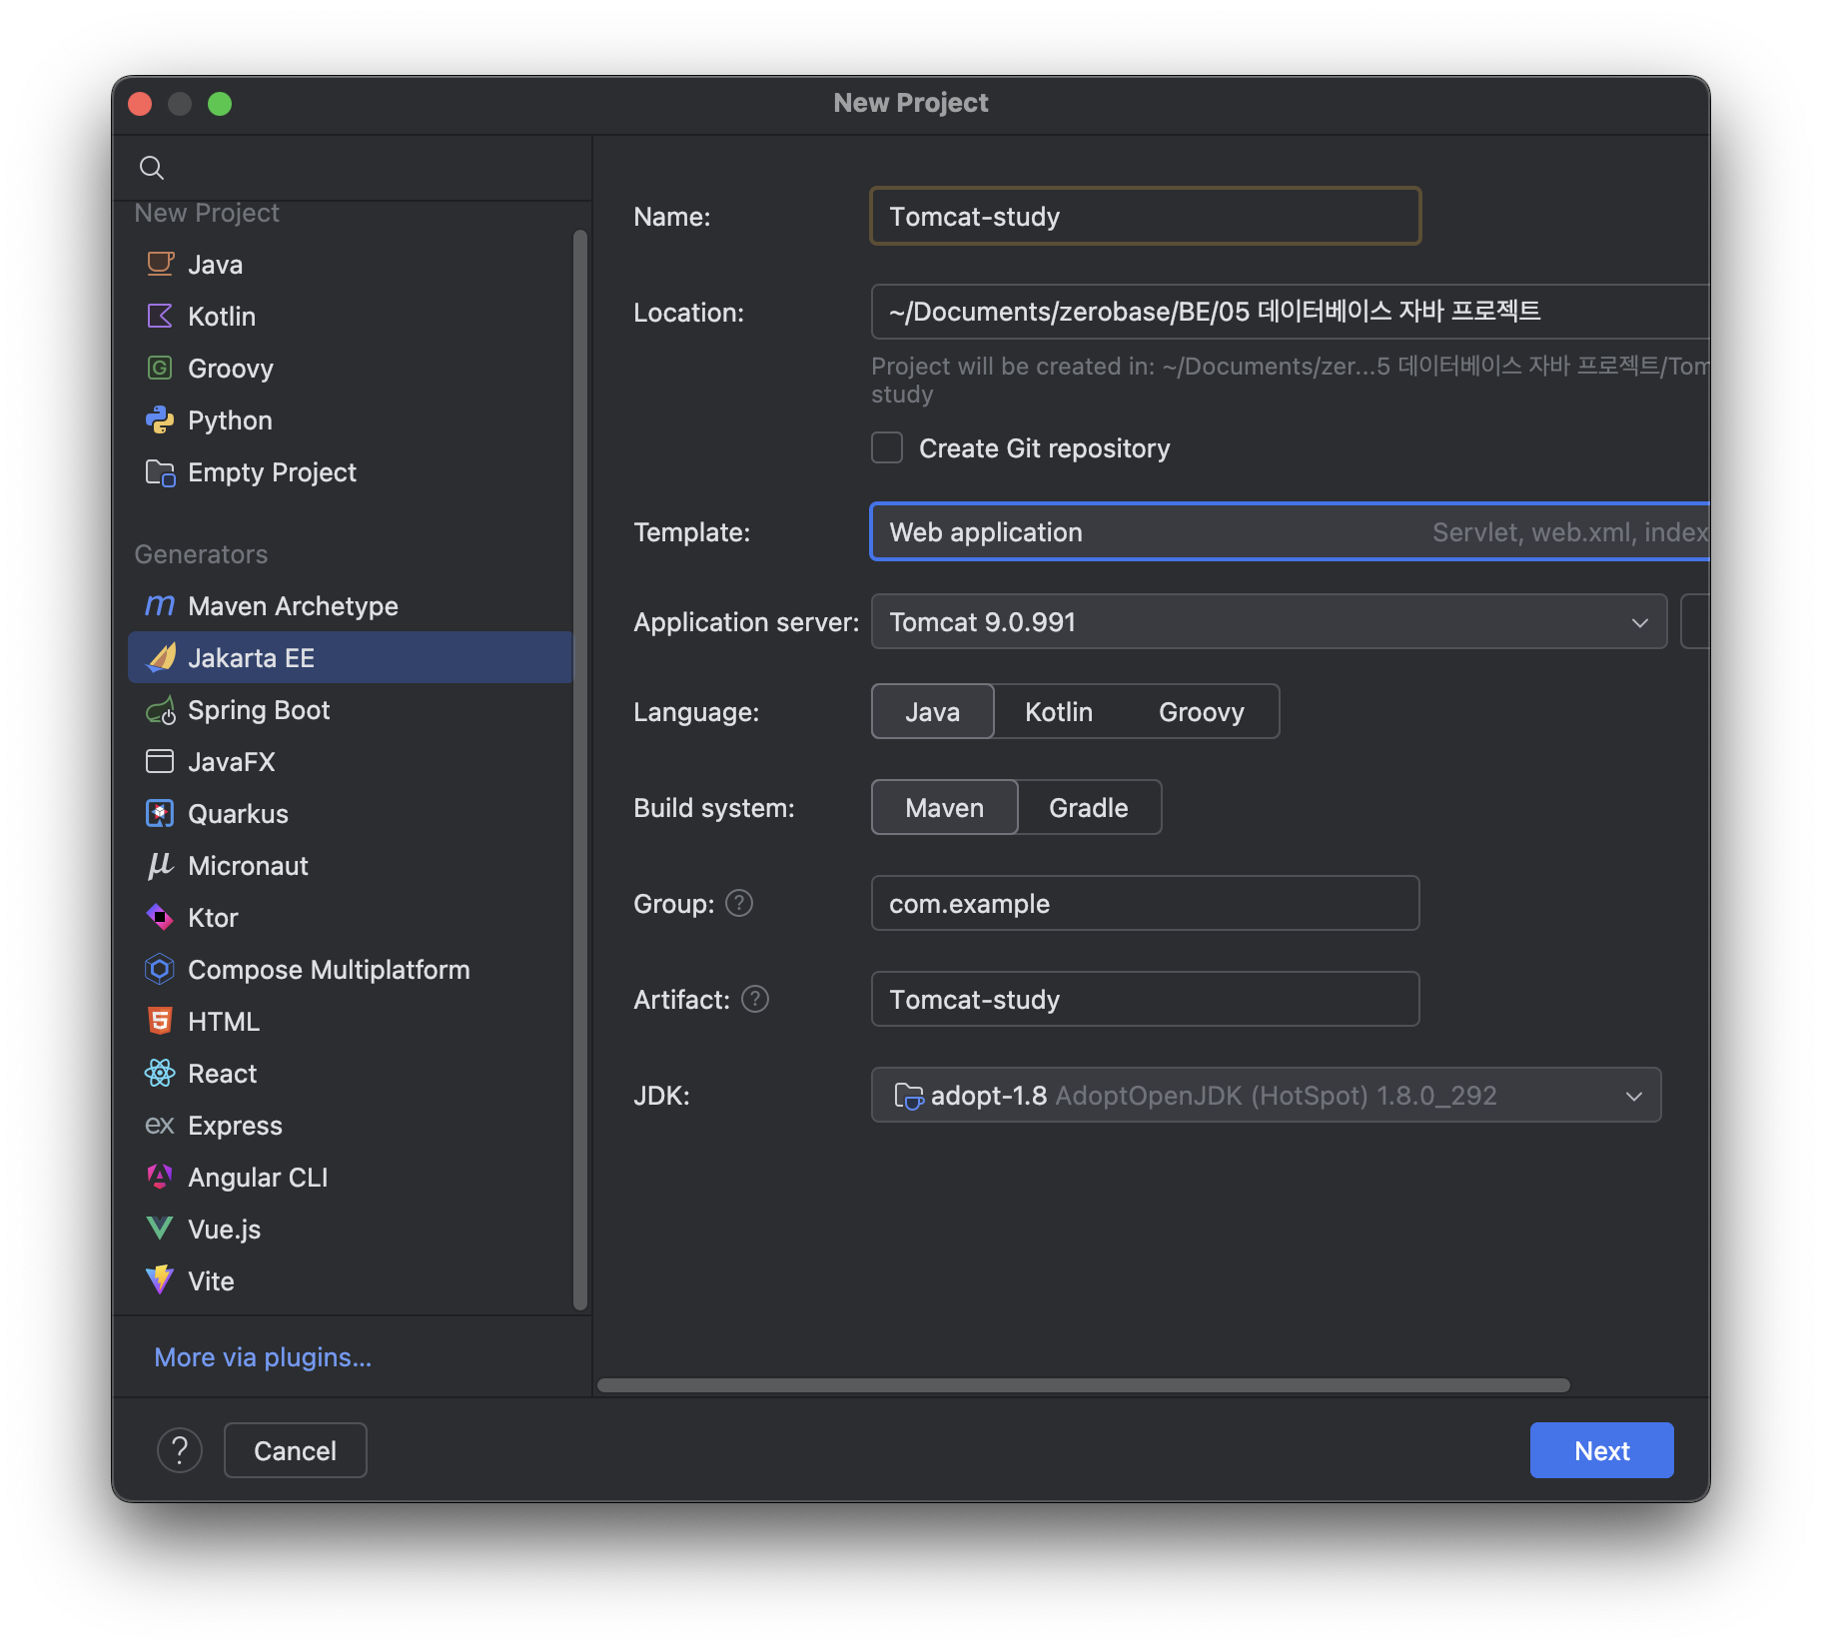Click the Vue.js V icon

(x=160, y=1229)
